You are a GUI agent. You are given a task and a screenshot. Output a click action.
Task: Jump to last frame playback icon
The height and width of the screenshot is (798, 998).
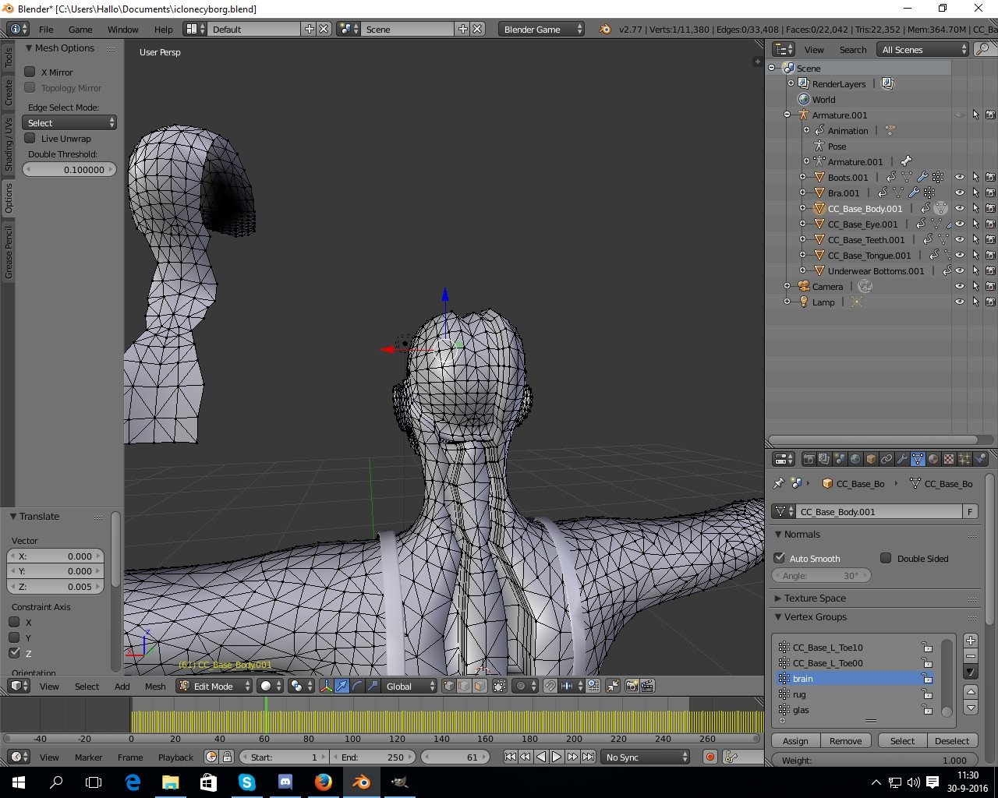click(x=588, y=757)
